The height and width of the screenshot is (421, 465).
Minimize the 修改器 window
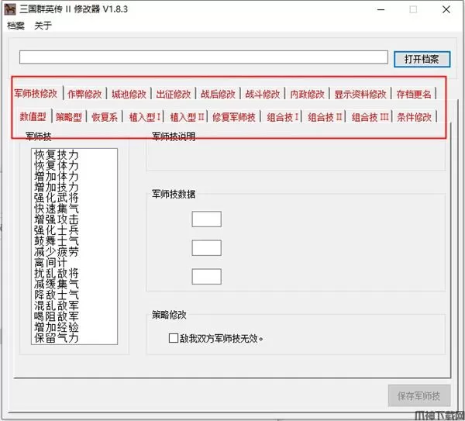point(381,9)
